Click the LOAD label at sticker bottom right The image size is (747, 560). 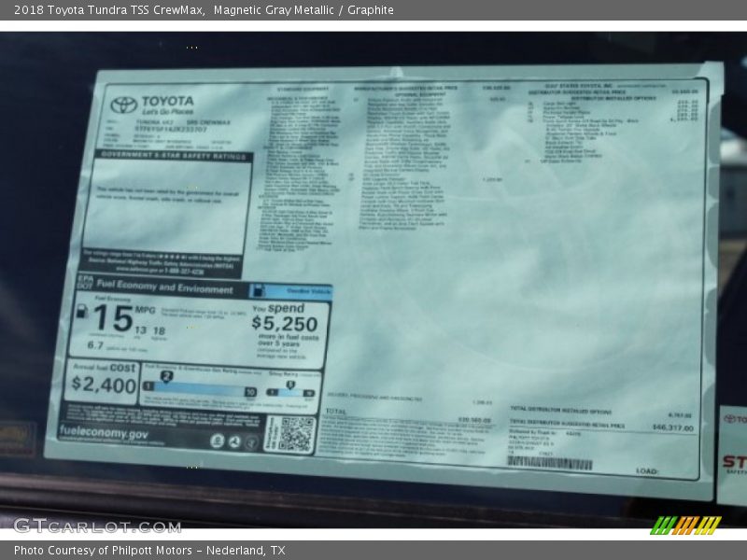tap(647, 471)
